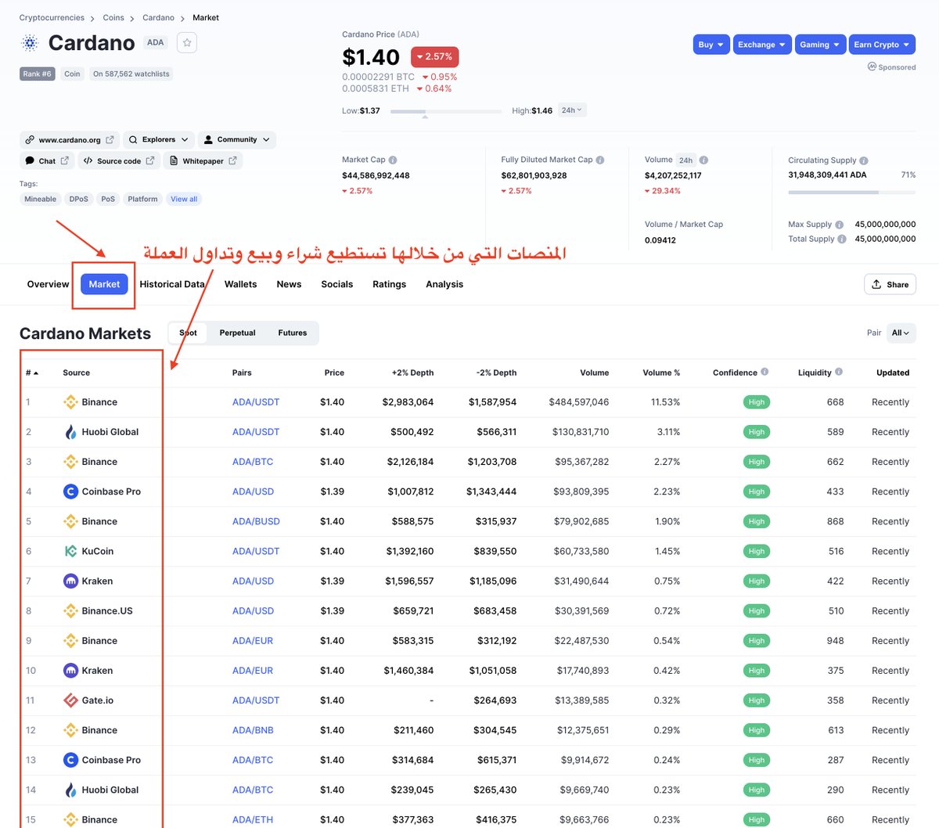Open the www.cardano.org external link icon

pyautogui.click(x=110, y=140)
